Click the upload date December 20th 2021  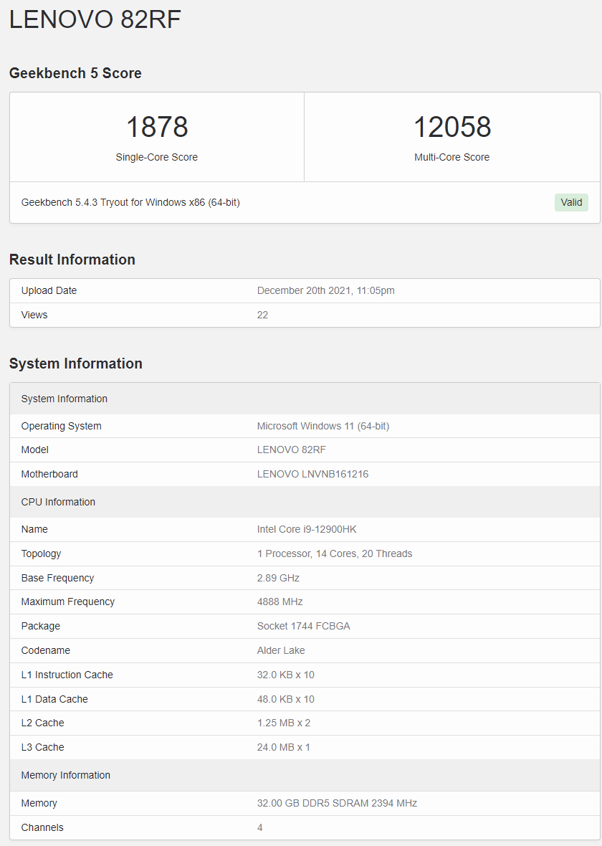point(325,290)
